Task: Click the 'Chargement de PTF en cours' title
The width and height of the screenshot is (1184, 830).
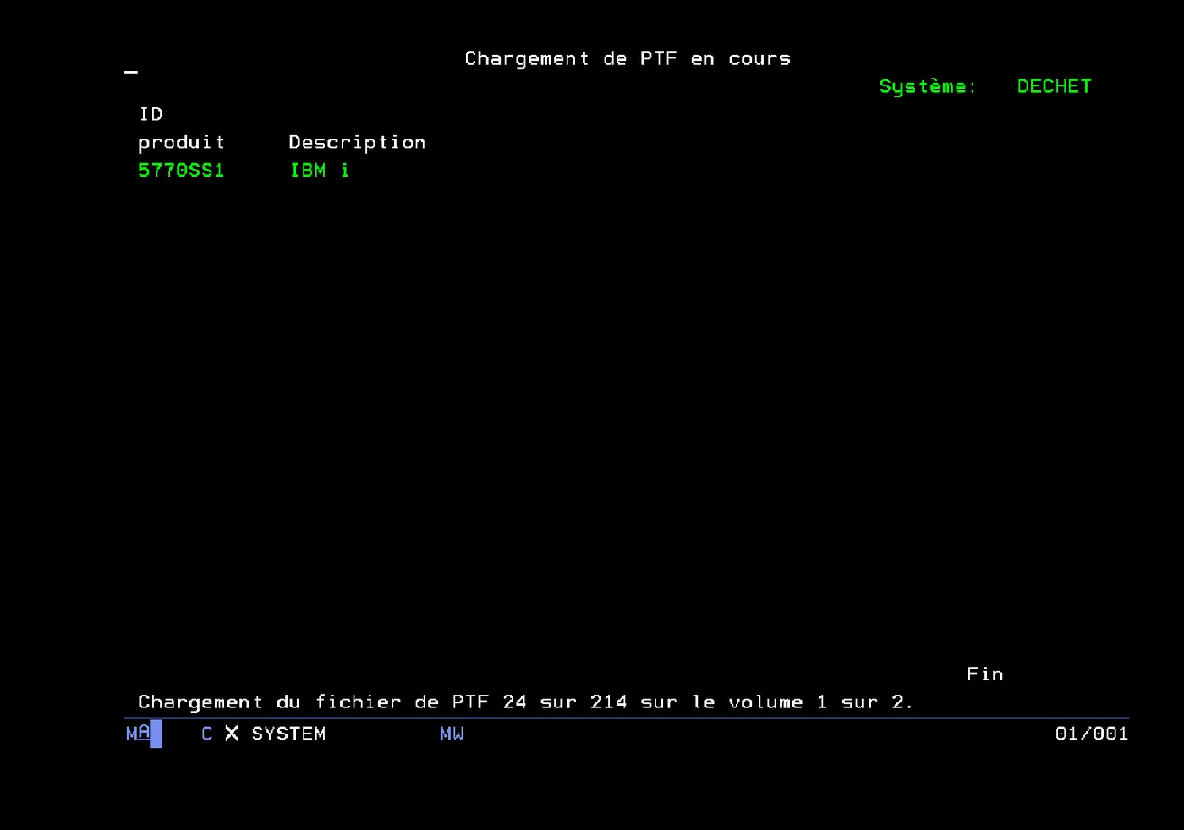Action: (628, 59)
